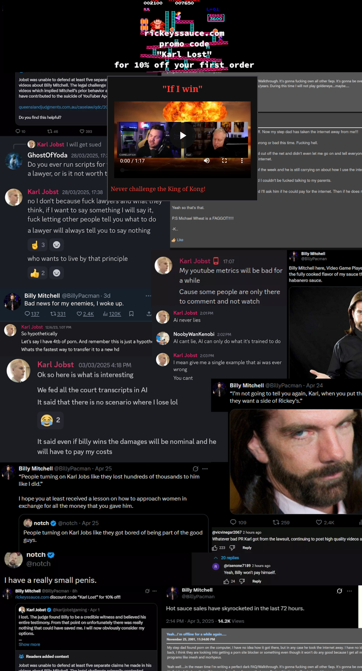362x671 pixels.
Task: Add the crying-laughing emoji reaction showing 2
Action: pyautogui.click(x=50, y=420)
